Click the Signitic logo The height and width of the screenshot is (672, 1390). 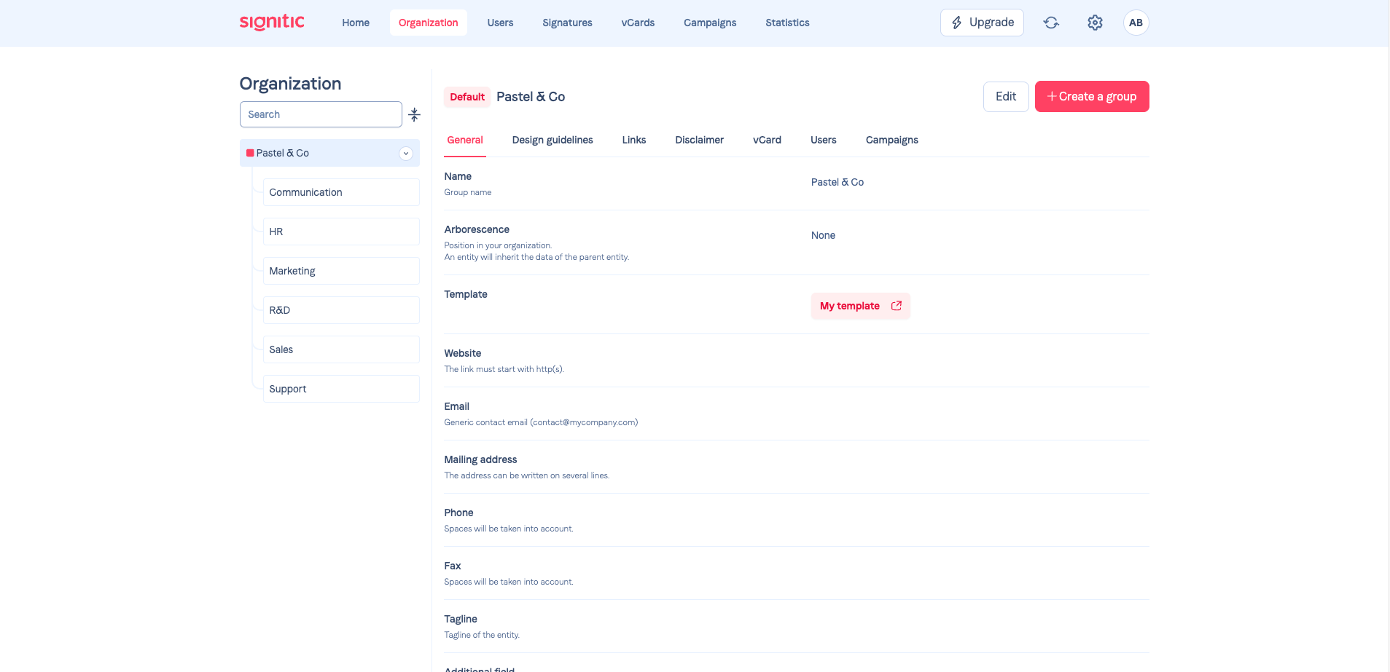(271, 22)
